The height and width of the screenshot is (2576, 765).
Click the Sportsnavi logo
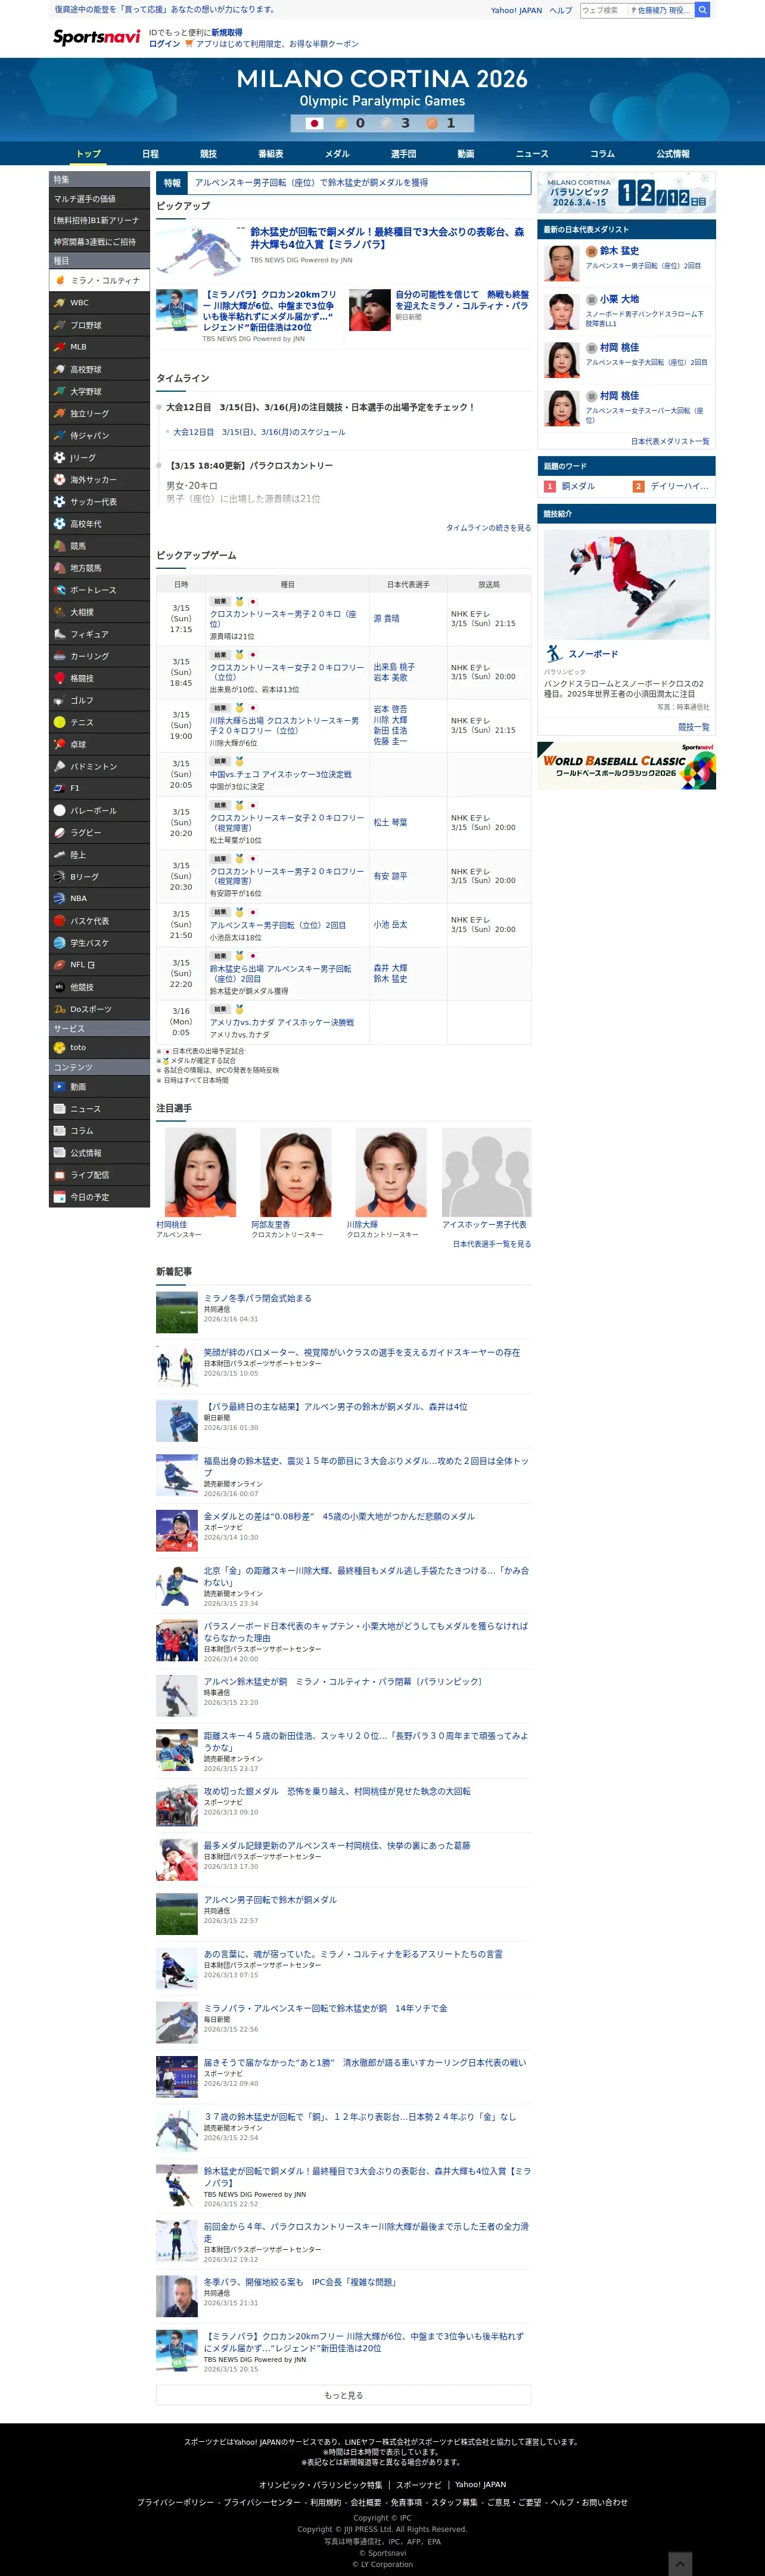point(96,37)
